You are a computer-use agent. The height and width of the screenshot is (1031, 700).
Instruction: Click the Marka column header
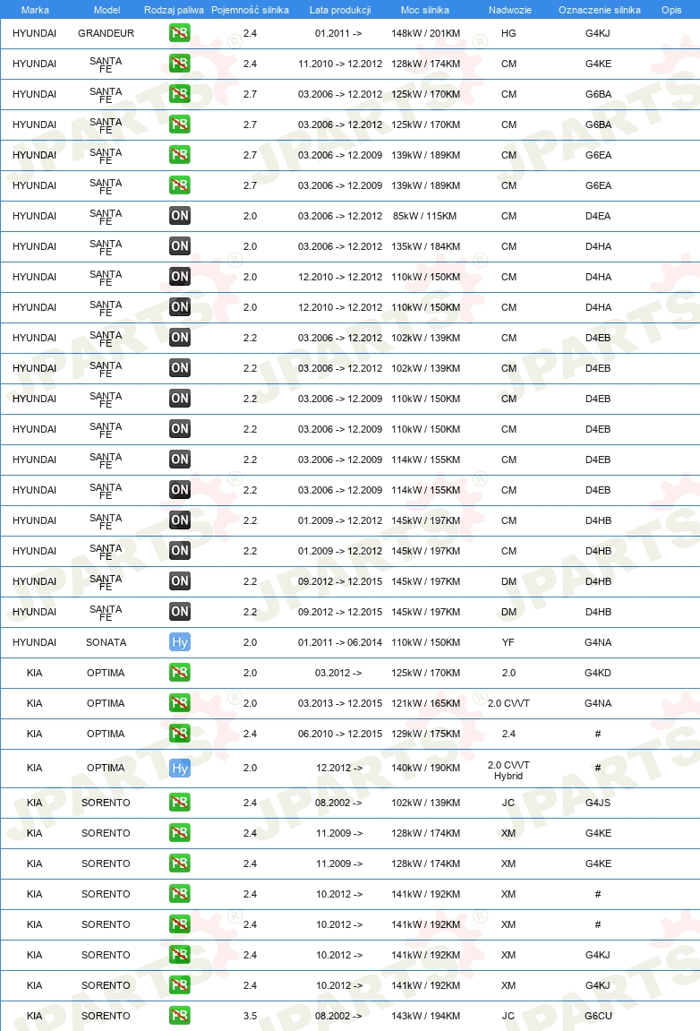click(x=35, y=10)
